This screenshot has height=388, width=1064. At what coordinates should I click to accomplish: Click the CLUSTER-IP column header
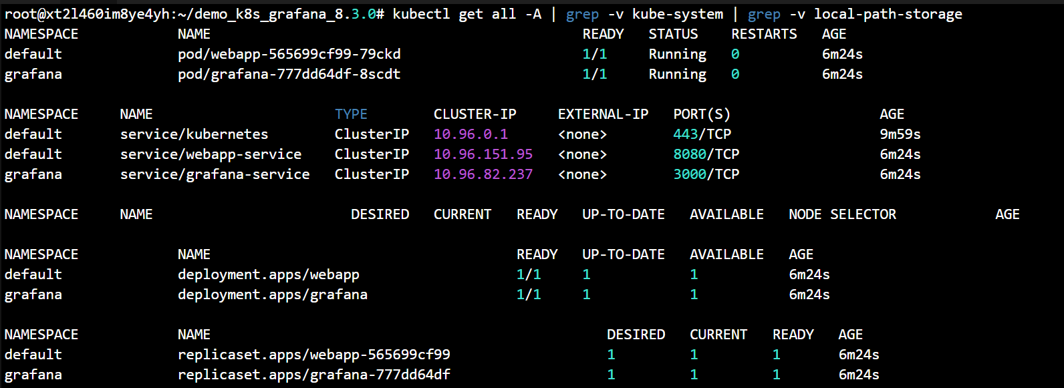(475, 114)
